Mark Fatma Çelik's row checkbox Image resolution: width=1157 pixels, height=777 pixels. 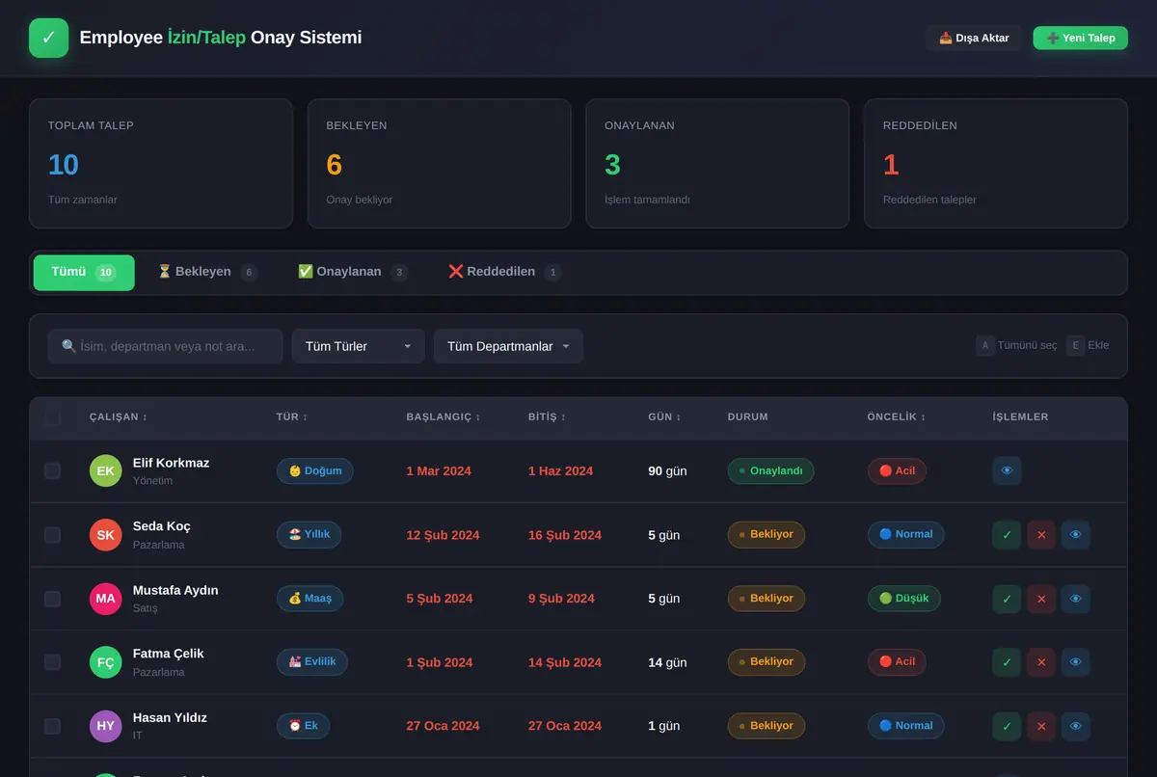click(x=52, y=662)
